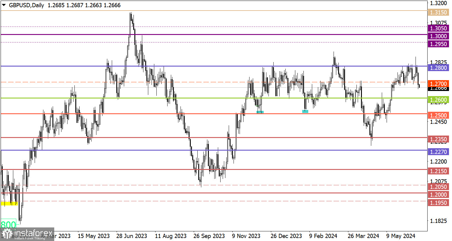Click the yellow rectangle marker near 1.1950
The width and height of the screenshot is (452, 241).
pyautogui.click(x=9, y=204)
